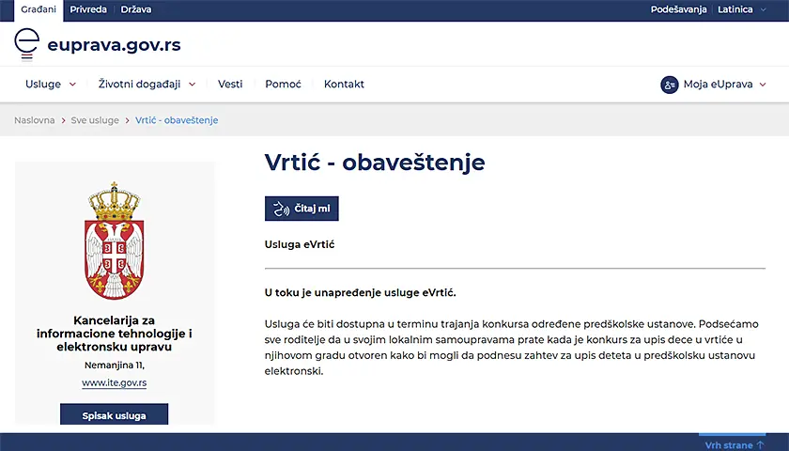The height and width of the screenshot is (451, 789).
Task: Go to the Sve usluge breadcrumb
Action: tap(95, 120)
